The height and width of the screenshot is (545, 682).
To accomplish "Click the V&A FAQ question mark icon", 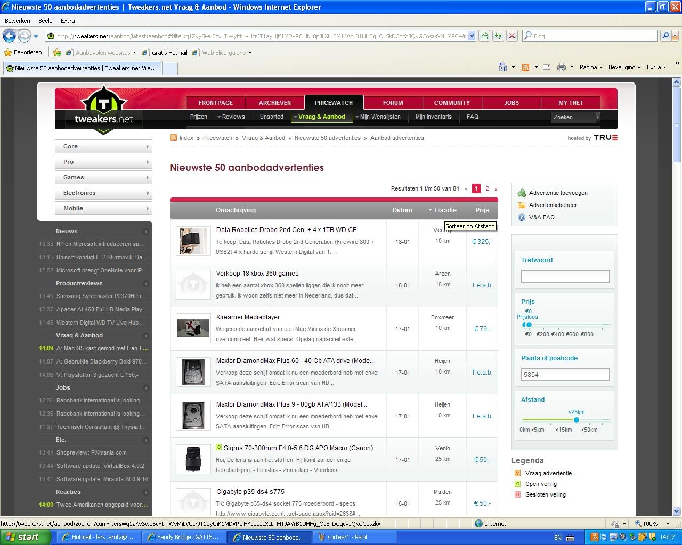I will tap(522, 217).
